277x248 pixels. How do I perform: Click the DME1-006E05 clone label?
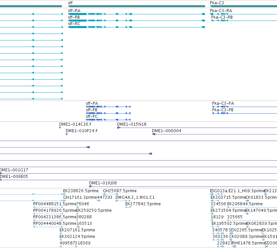pos(14,177)
